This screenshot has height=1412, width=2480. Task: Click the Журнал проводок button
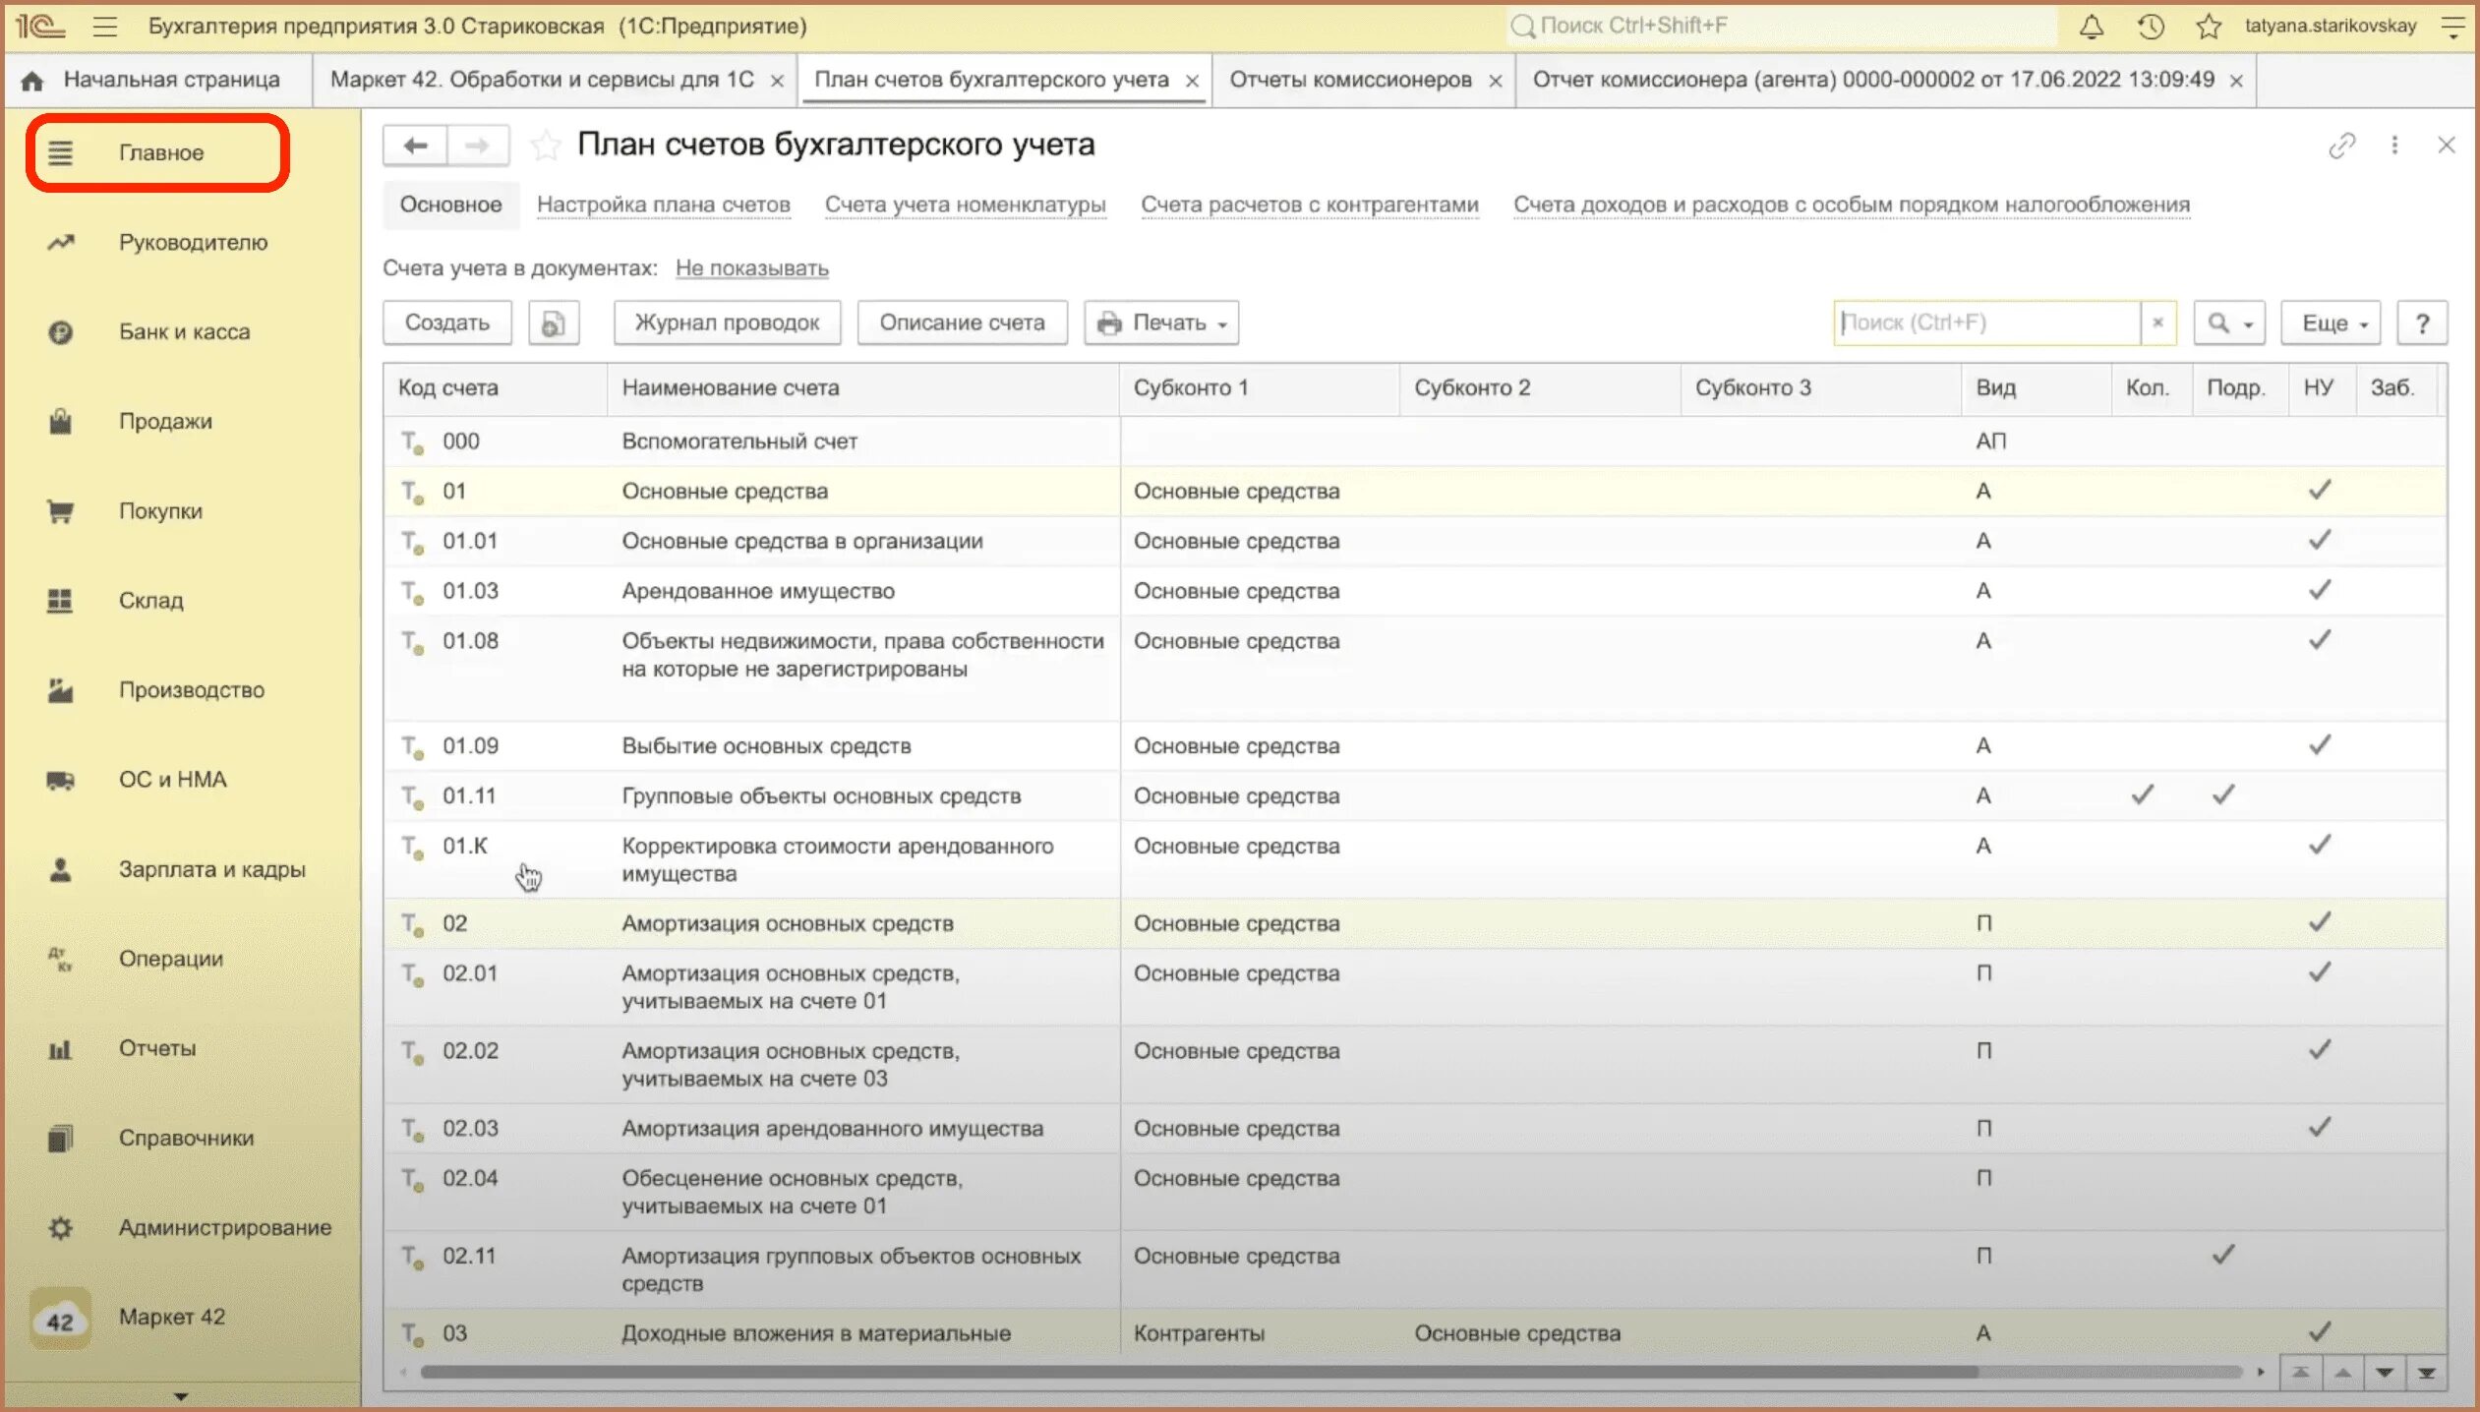pyautogui.click(x=727, y=323)
